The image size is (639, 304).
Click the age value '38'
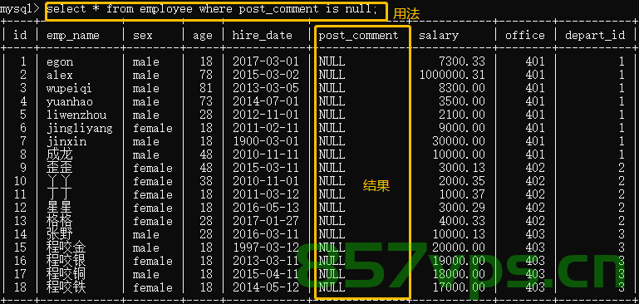pos(206,181)
